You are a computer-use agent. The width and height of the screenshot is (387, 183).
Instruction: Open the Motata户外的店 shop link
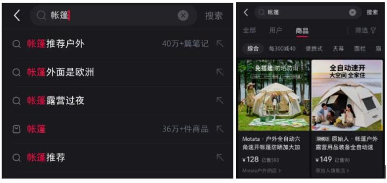tap(261, 171)
